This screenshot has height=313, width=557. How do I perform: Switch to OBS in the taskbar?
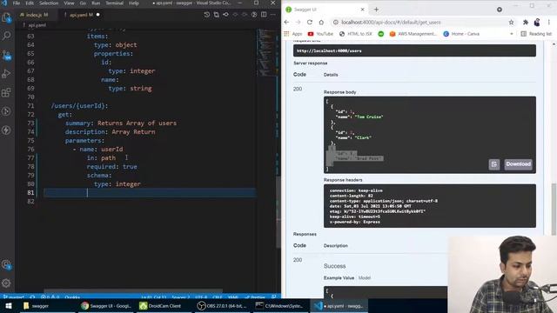[222, 306]
